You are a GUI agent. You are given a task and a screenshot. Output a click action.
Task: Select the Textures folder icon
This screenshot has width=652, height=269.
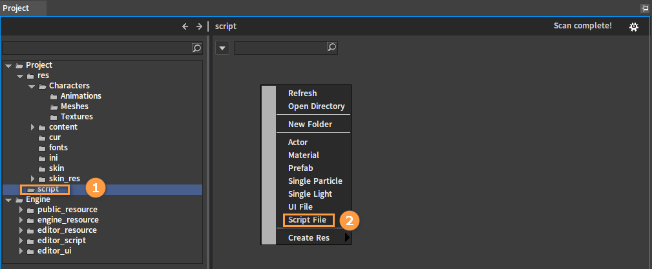[54, 117]
